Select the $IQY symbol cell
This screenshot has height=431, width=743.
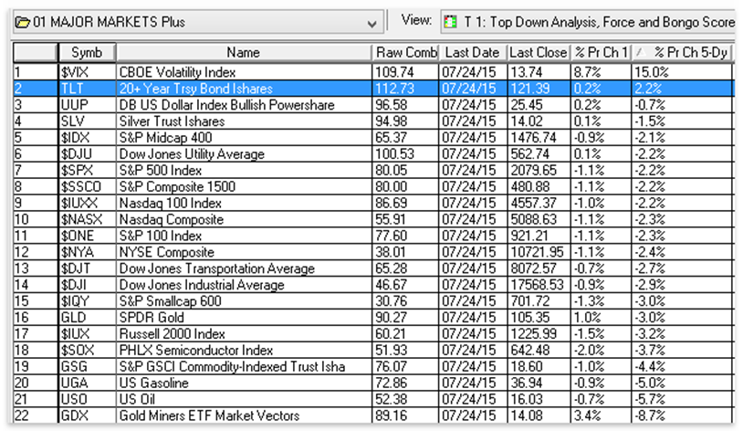[x=88, y=301]
